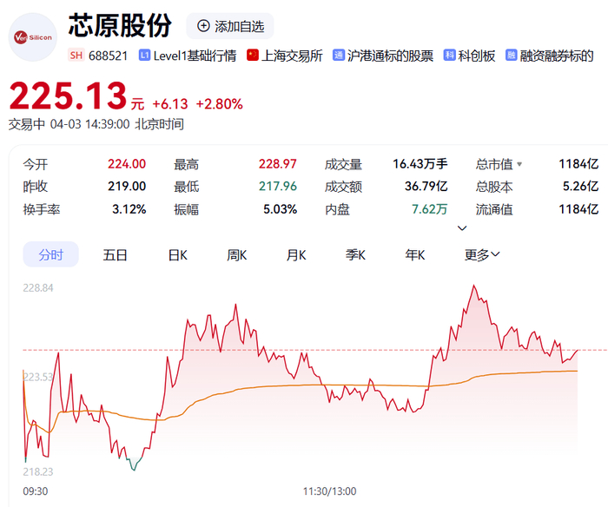Click the 昨收 value 219.00
The width and height of the screenshot is (608, 507).
[127, 186]
